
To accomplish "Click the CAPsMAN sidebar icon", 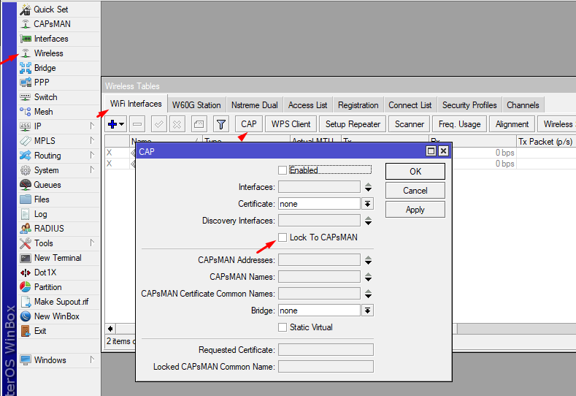I will [26, 24].
